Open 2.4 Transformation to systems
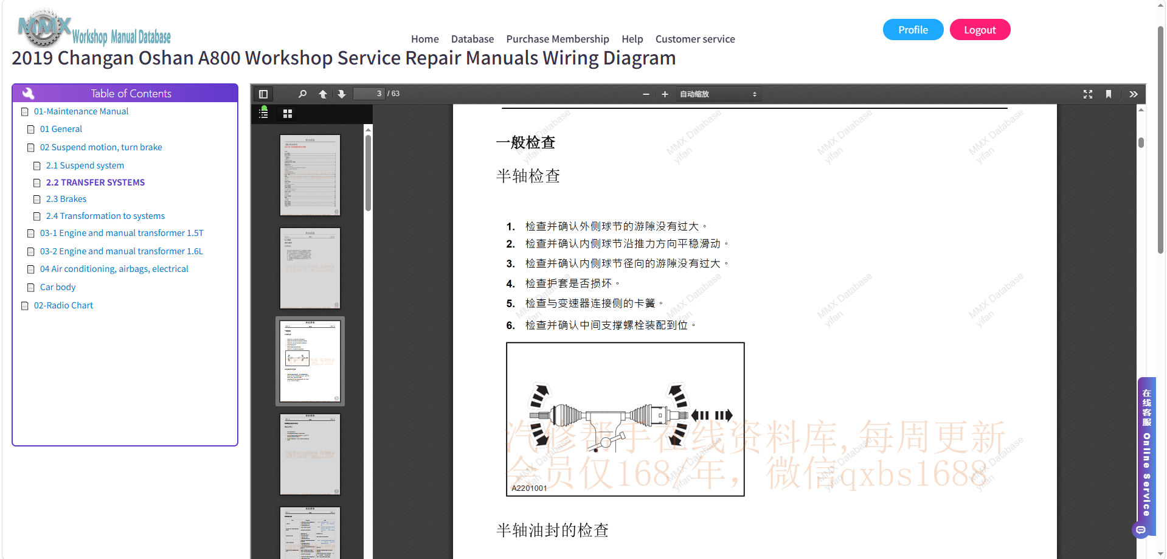 pos(105,216)
